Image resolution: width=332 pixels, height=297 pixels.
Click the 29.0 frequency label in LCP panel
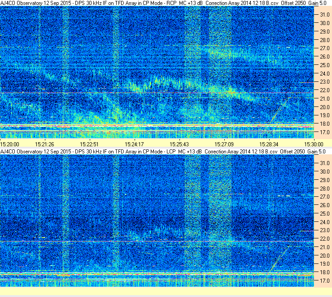click(x=325, y=180)
